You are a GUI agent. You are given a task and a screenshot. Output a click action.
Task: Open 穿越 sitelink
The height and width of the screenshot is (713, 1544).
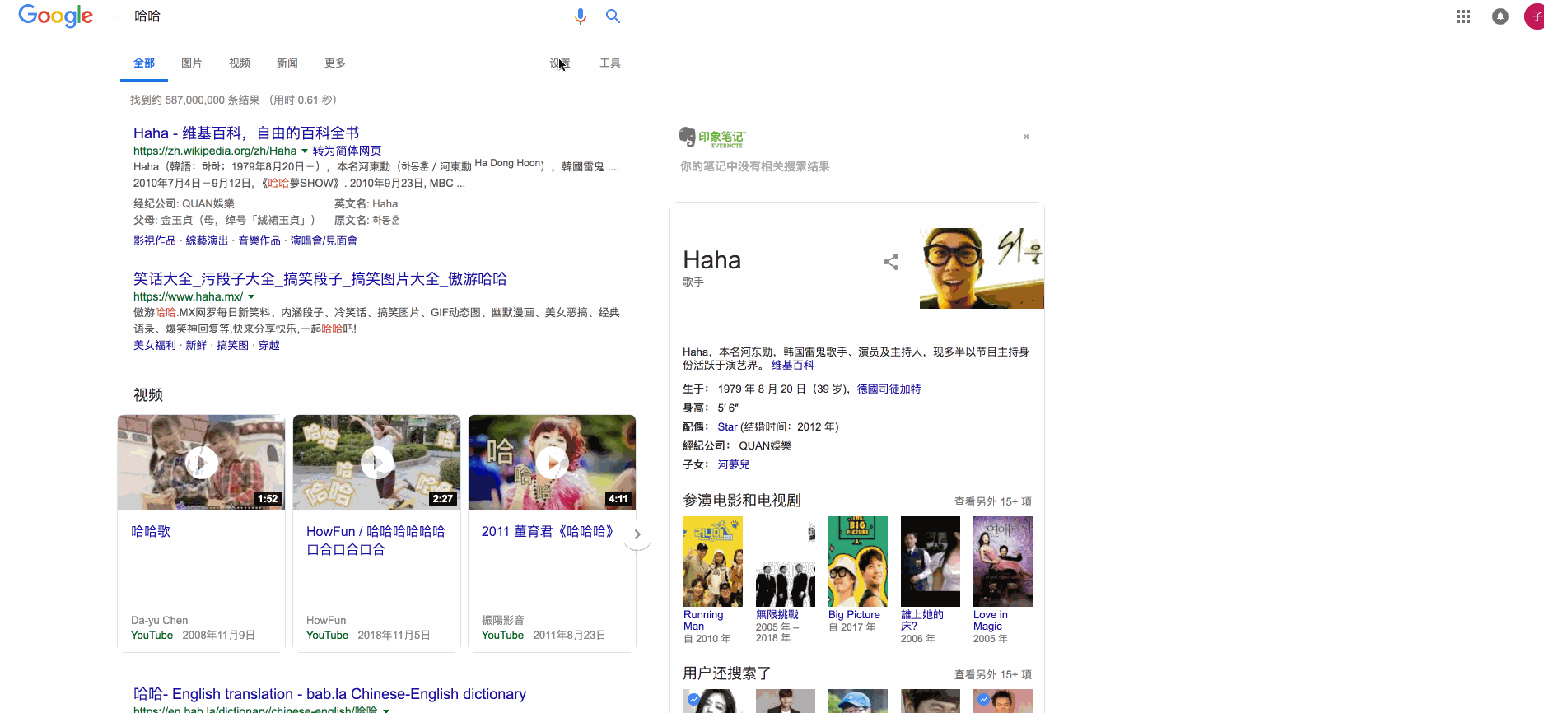coord(269,345)
